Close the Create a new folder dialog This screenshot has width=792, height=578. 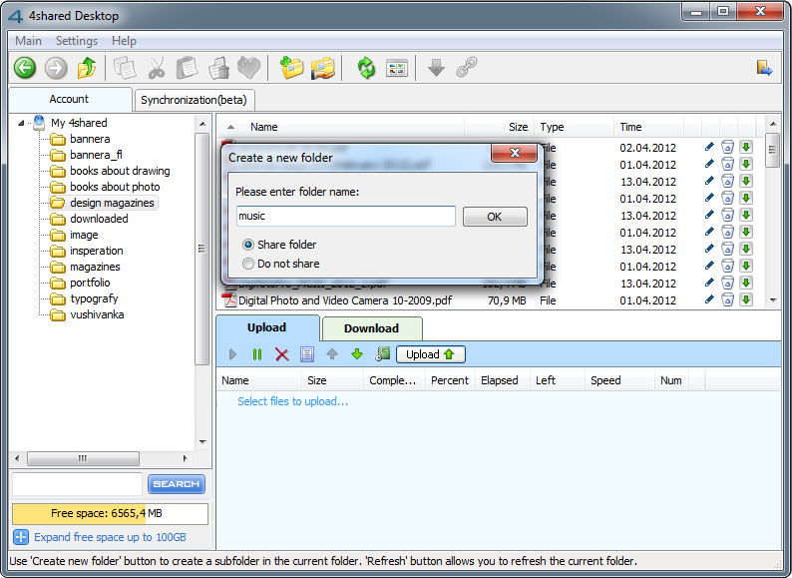[514, 153]
